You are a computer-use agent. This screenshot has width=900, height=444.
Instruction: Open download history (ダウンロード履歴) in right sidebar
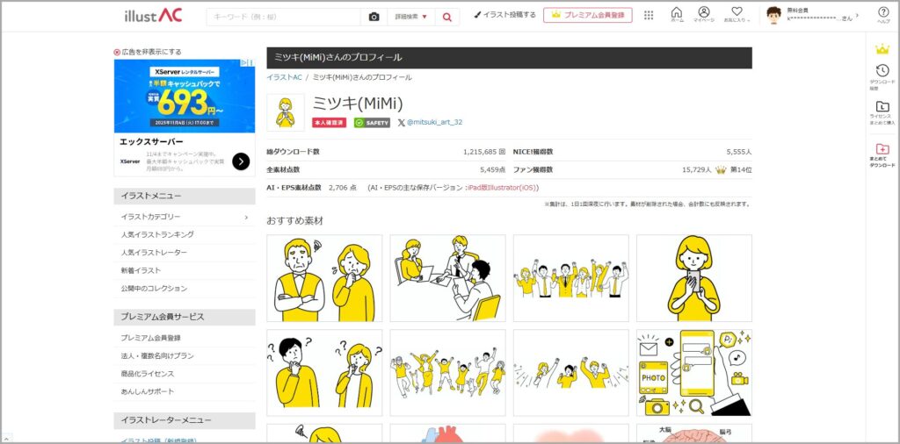[882, 75]
